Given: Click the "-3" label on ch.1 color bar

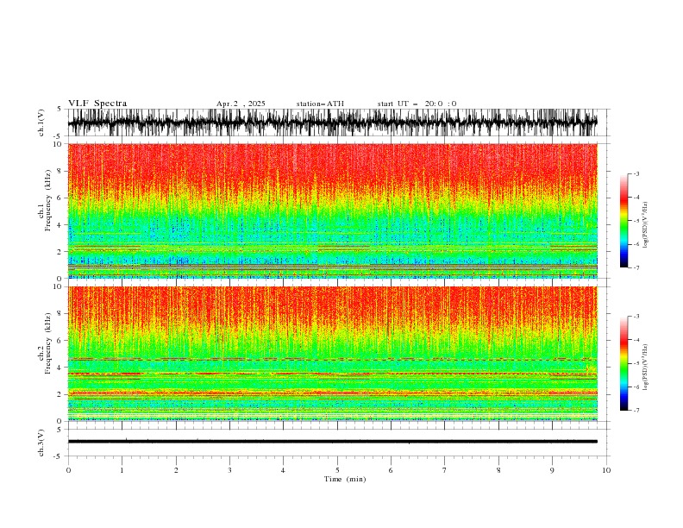Looking at the screenshot, I should tap(636, 173).
